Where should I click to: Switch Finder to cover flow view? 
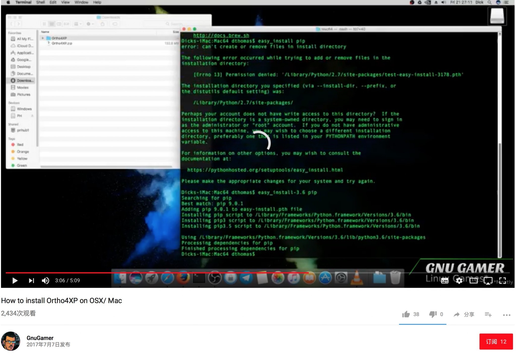(x=66, y=24)
